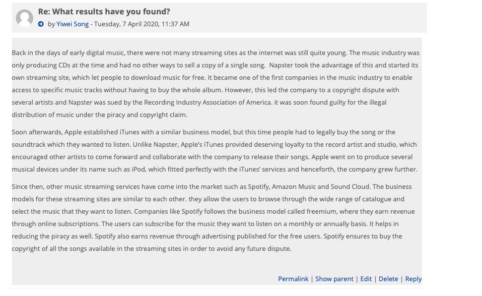Click 'Amazon Music' in the third paragraph
482x296 pixels.
pyautogui.click(x=294, y=186)
